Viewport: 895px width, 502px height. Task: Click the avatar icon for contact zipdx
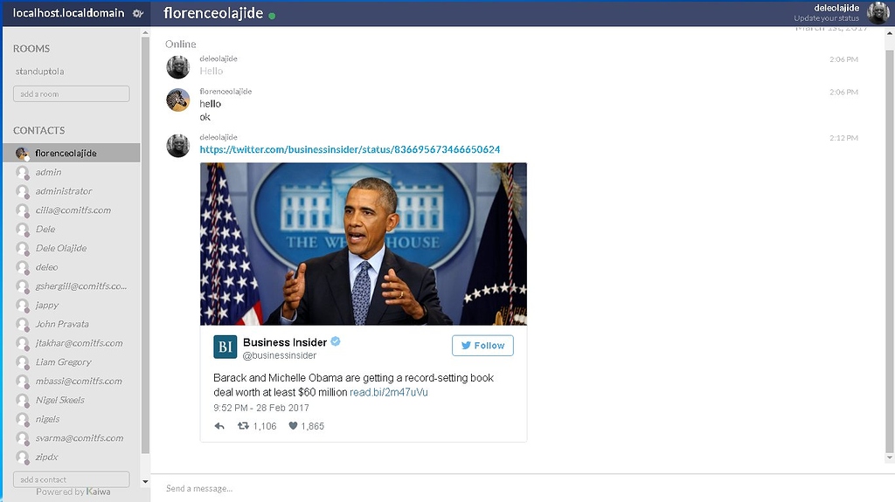tap(22, 457)
